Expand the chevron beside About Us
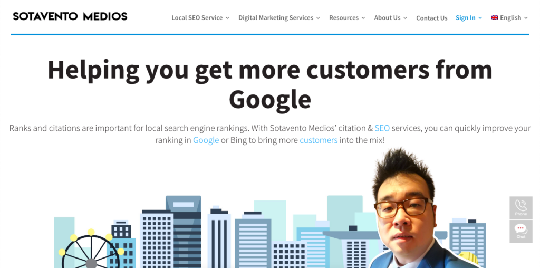This screenshot has height=268, width=540. 405,18
